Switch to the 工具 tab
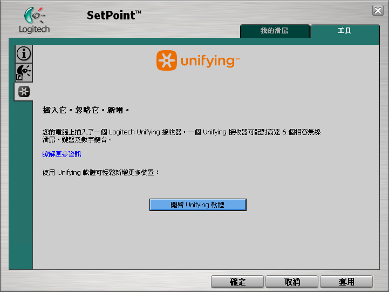Image resolution: width=389 pixels, height=292 pixels. [345, 31]
